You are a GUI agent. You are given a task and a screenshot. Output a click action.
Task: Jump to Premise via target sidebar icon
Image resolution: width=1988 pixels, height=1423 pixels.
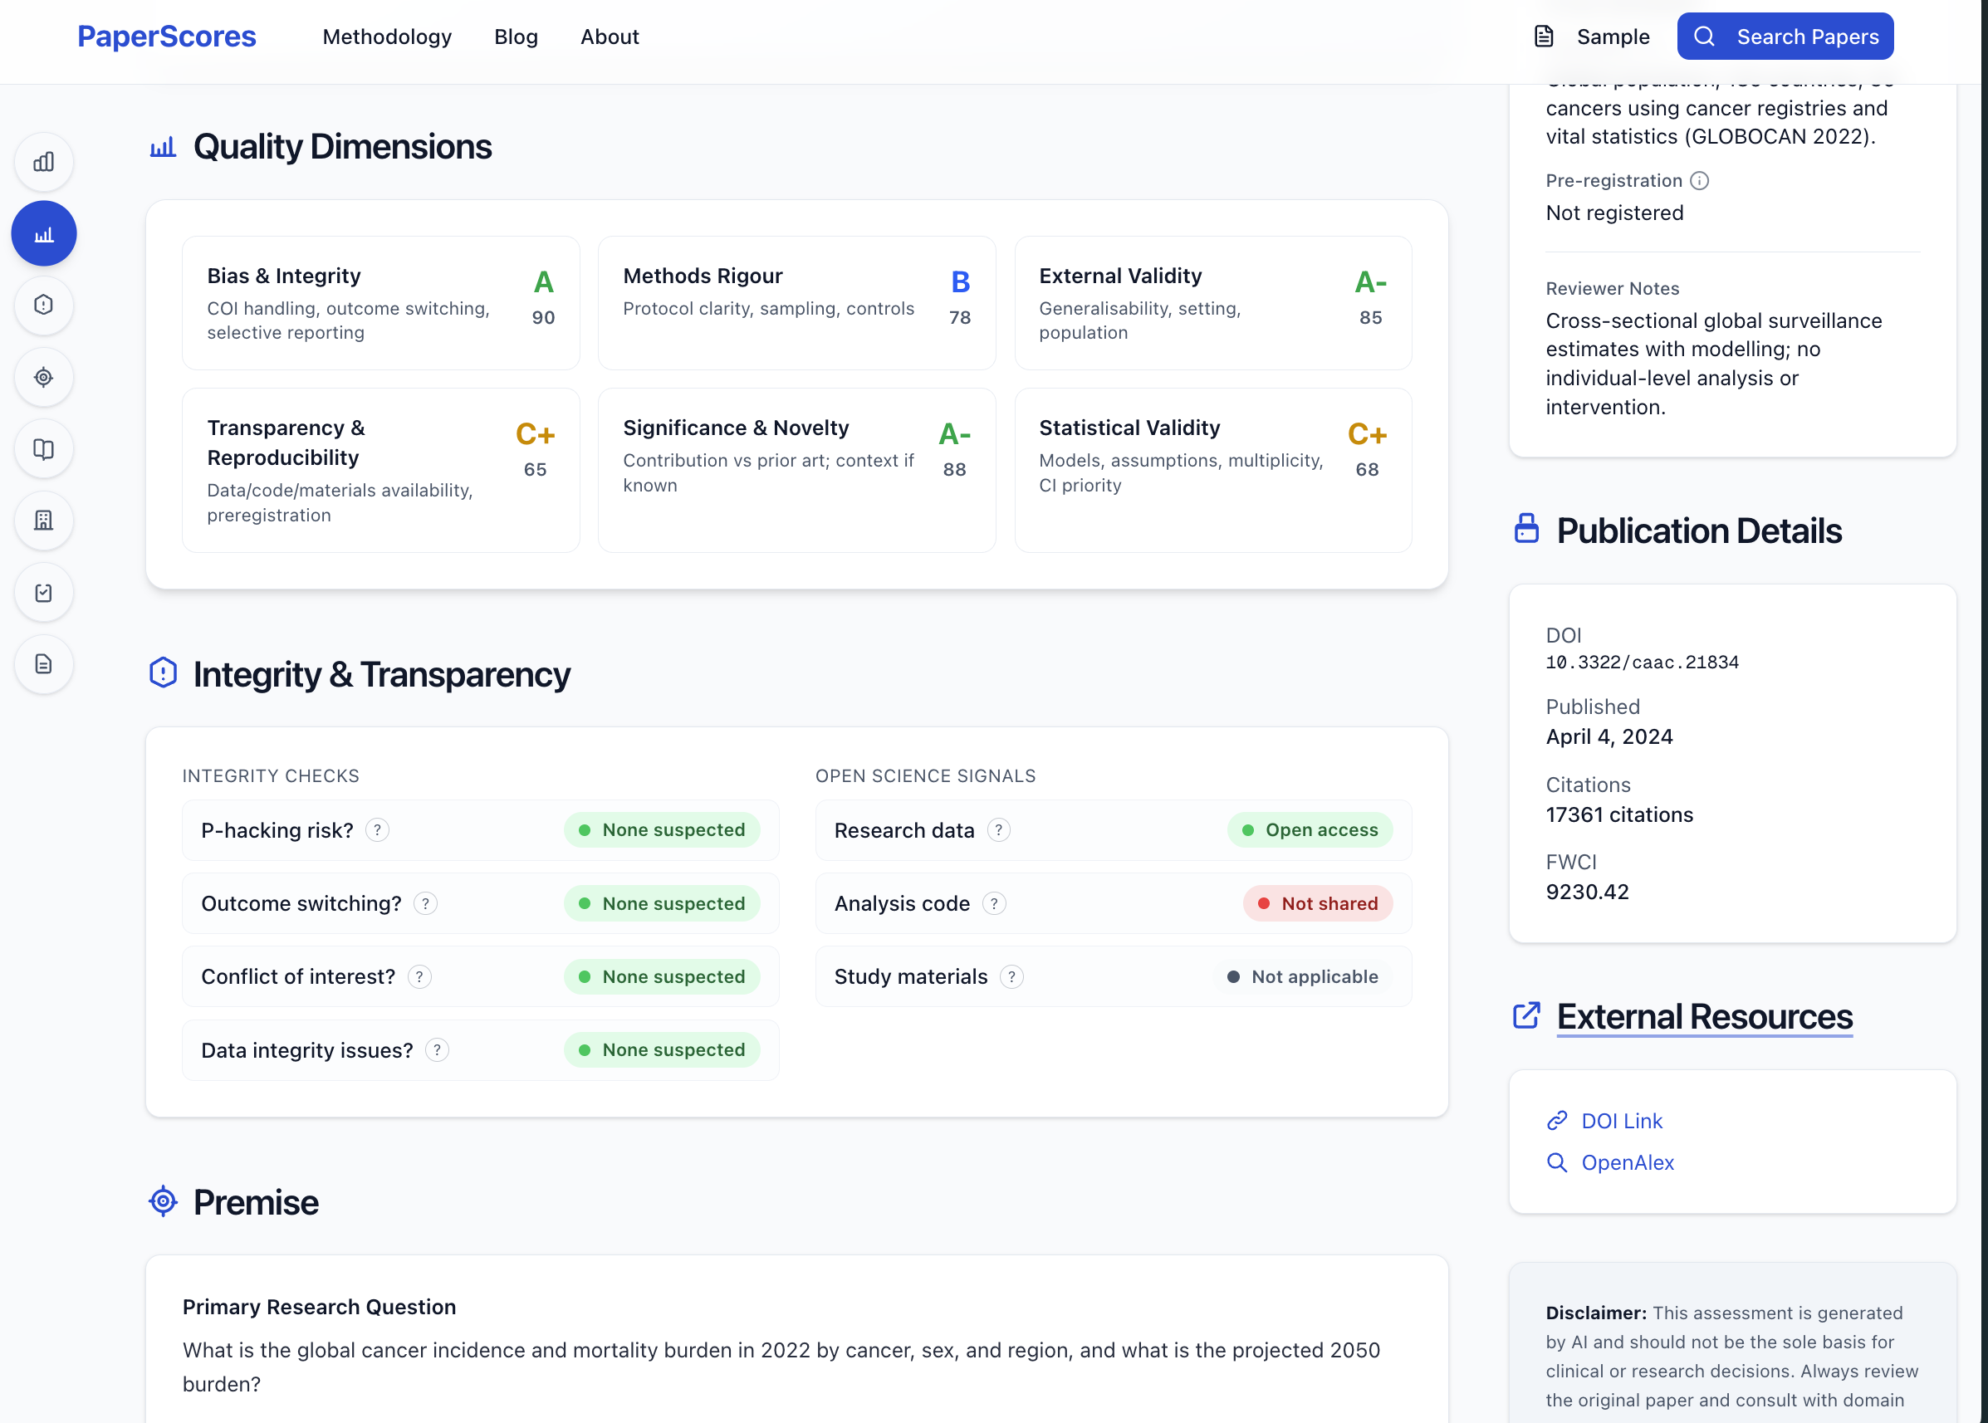pos(44,377)
